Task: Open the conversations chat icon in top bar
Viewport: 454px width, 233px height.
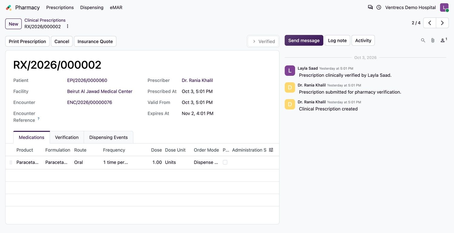Action: [370, 7]
